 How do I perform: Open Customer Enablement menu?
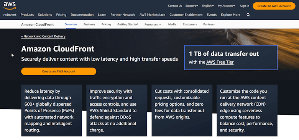tap(186, 15)
